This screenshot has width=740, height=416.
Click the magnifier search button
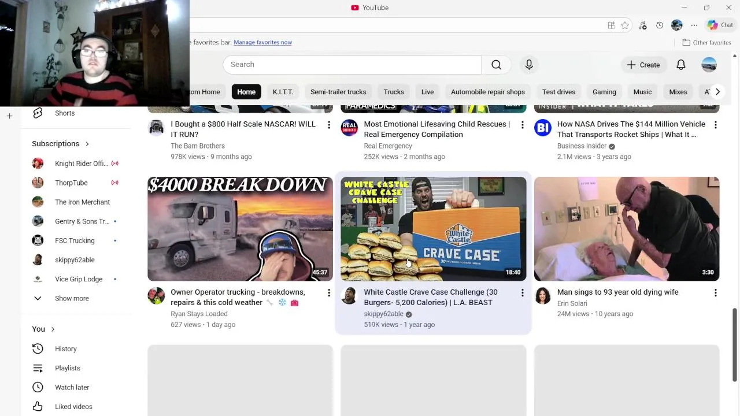coord(496,65)
